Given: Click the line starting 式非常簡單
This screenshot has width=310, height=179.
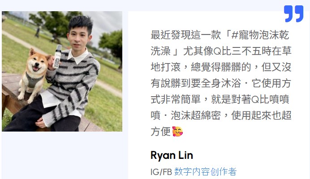Looking at the screenshot, I should pos(220,99).
